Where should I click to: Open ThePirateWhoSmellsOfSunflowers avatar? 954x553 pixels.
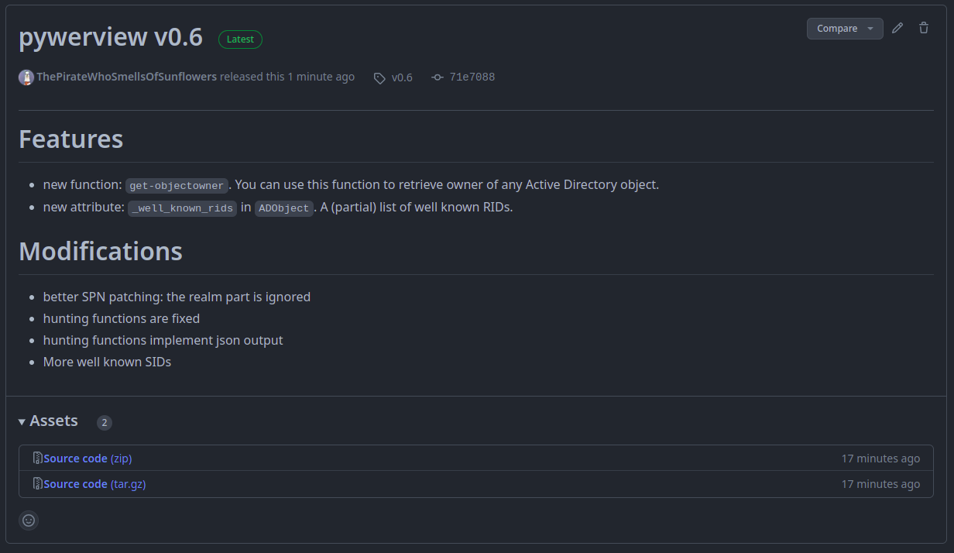pos(26,77)
